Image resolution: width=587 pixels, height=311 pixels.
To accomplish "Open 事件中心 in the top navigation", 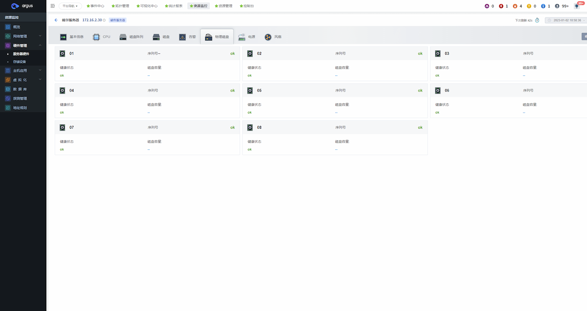I will tap(95, 6).
